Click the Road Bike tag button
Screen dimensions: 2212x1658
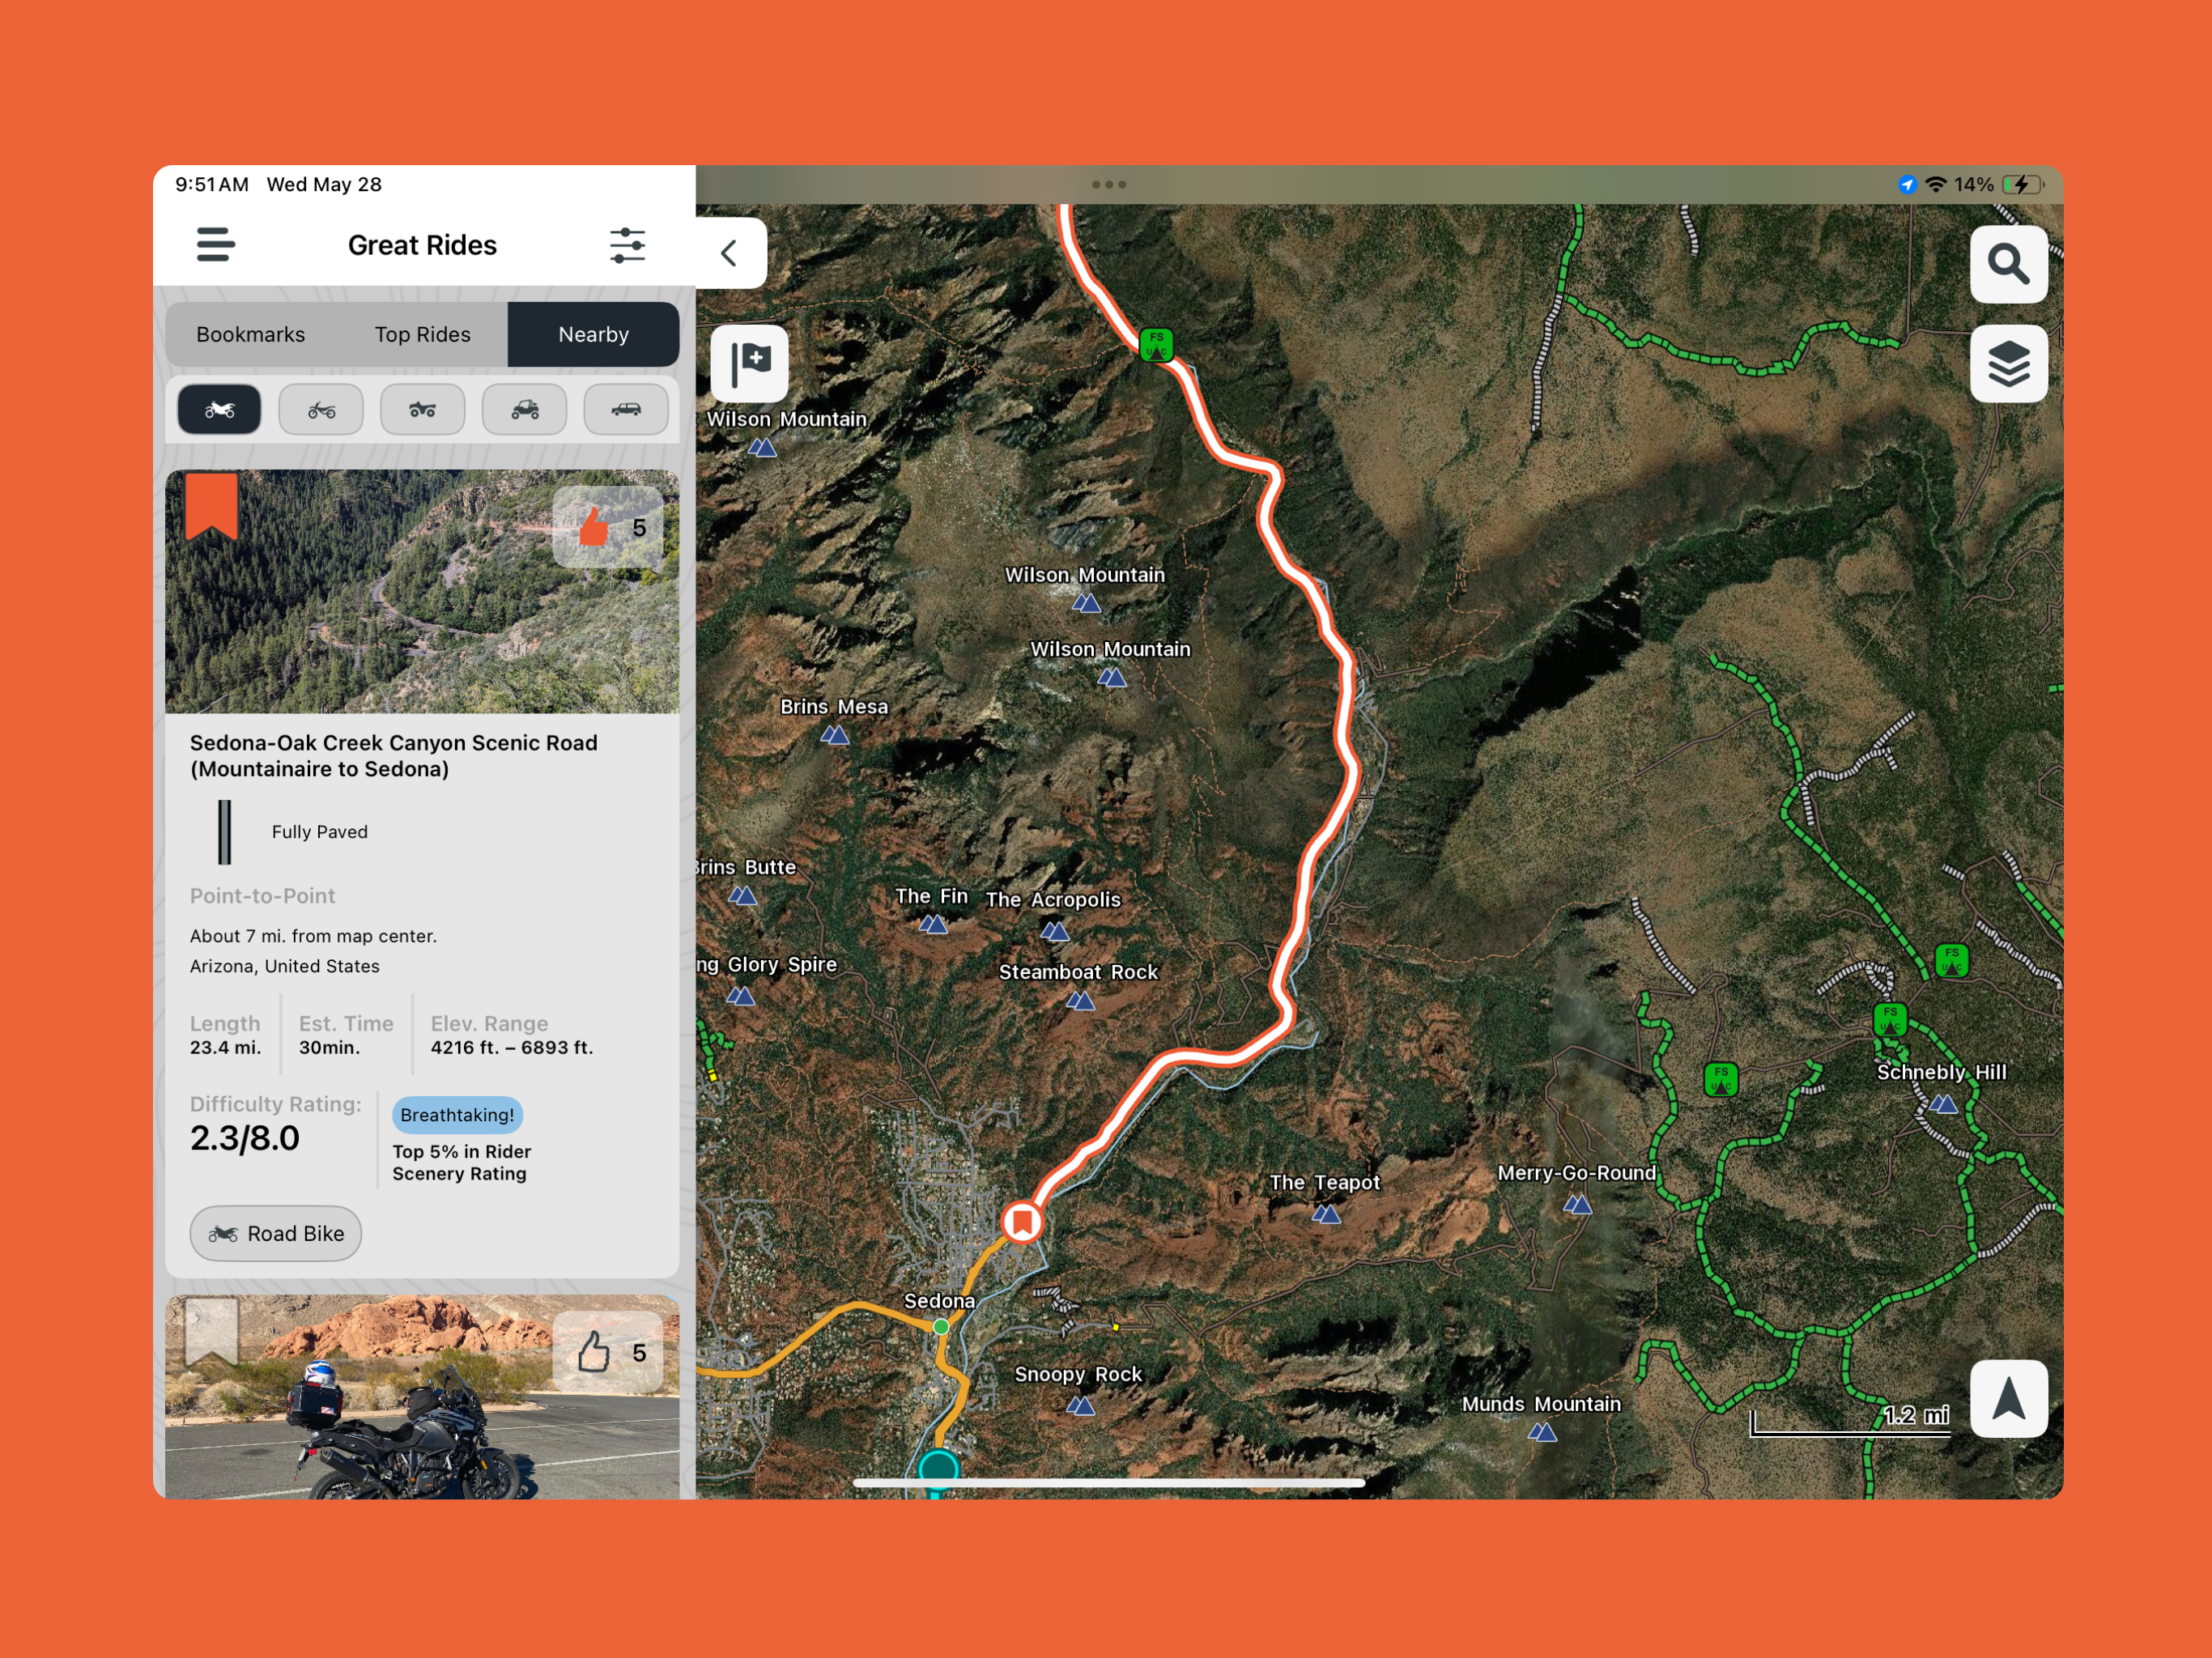pyautogui.click(x=276, y=1233)
